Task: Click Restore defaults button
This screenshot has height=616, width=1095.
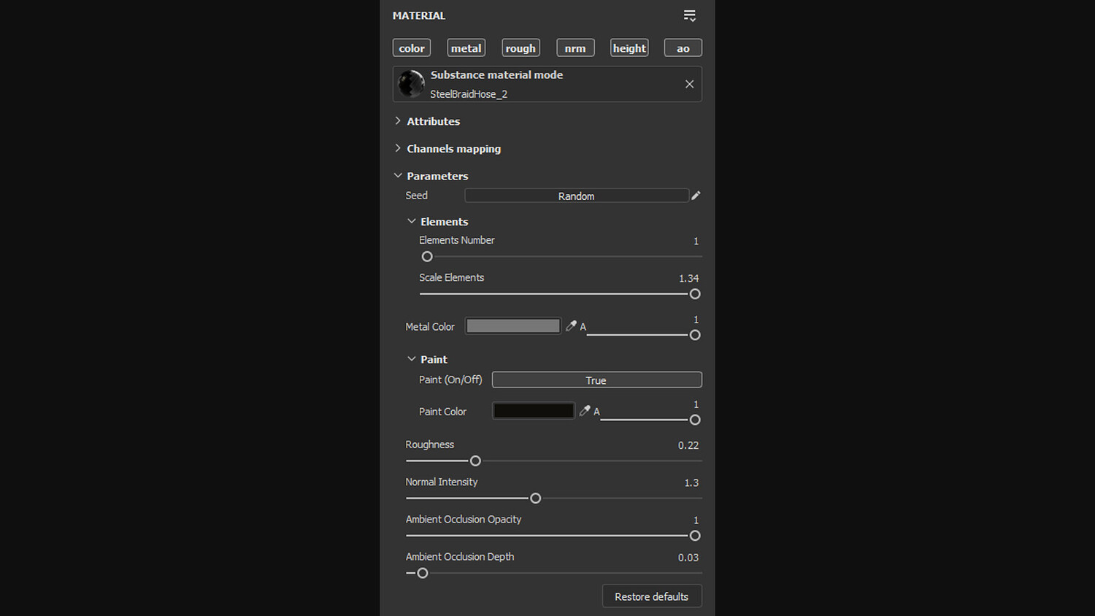Action: [x=651, y=596]
